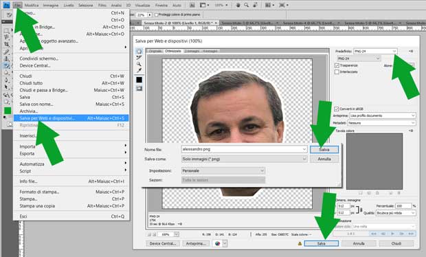Click the link proportions icon by the 512 fields

pos(359,210)
